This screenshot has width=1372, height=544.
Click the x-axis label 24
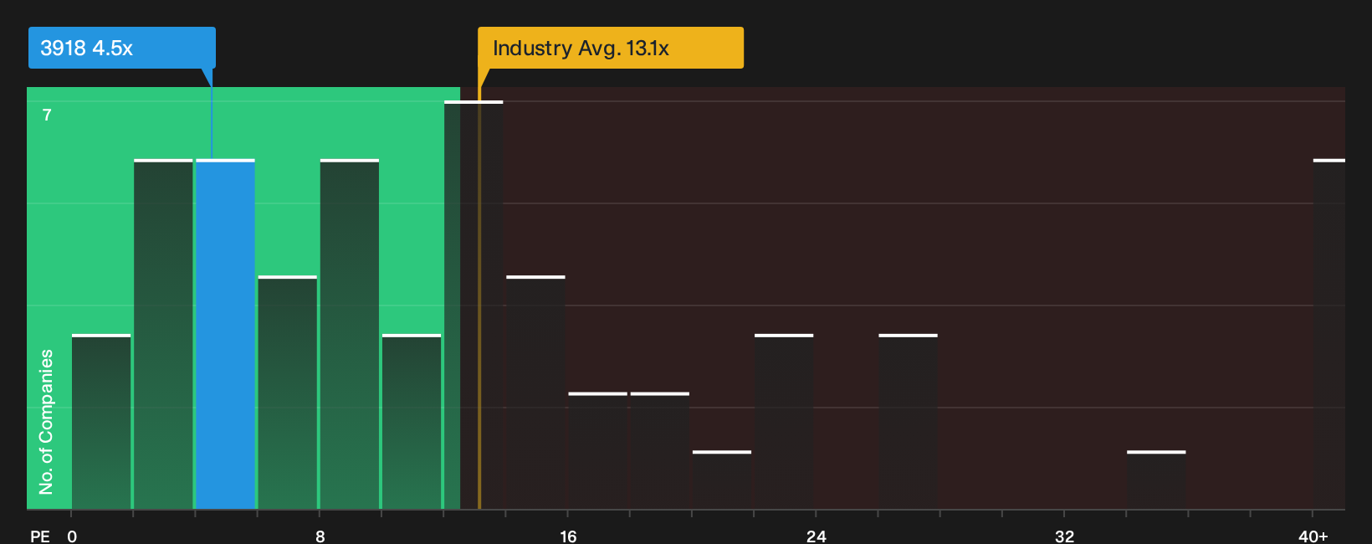(x=817, y=536)
